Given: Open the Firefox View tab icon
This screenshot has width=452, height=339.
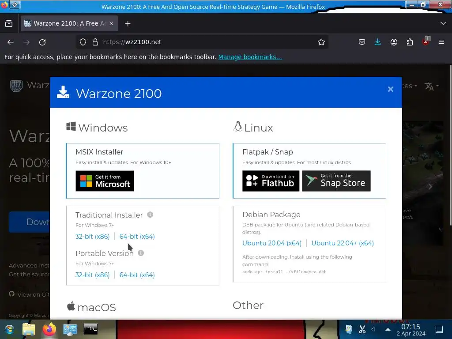Looking at the screenshot, I should pos(9,23).
